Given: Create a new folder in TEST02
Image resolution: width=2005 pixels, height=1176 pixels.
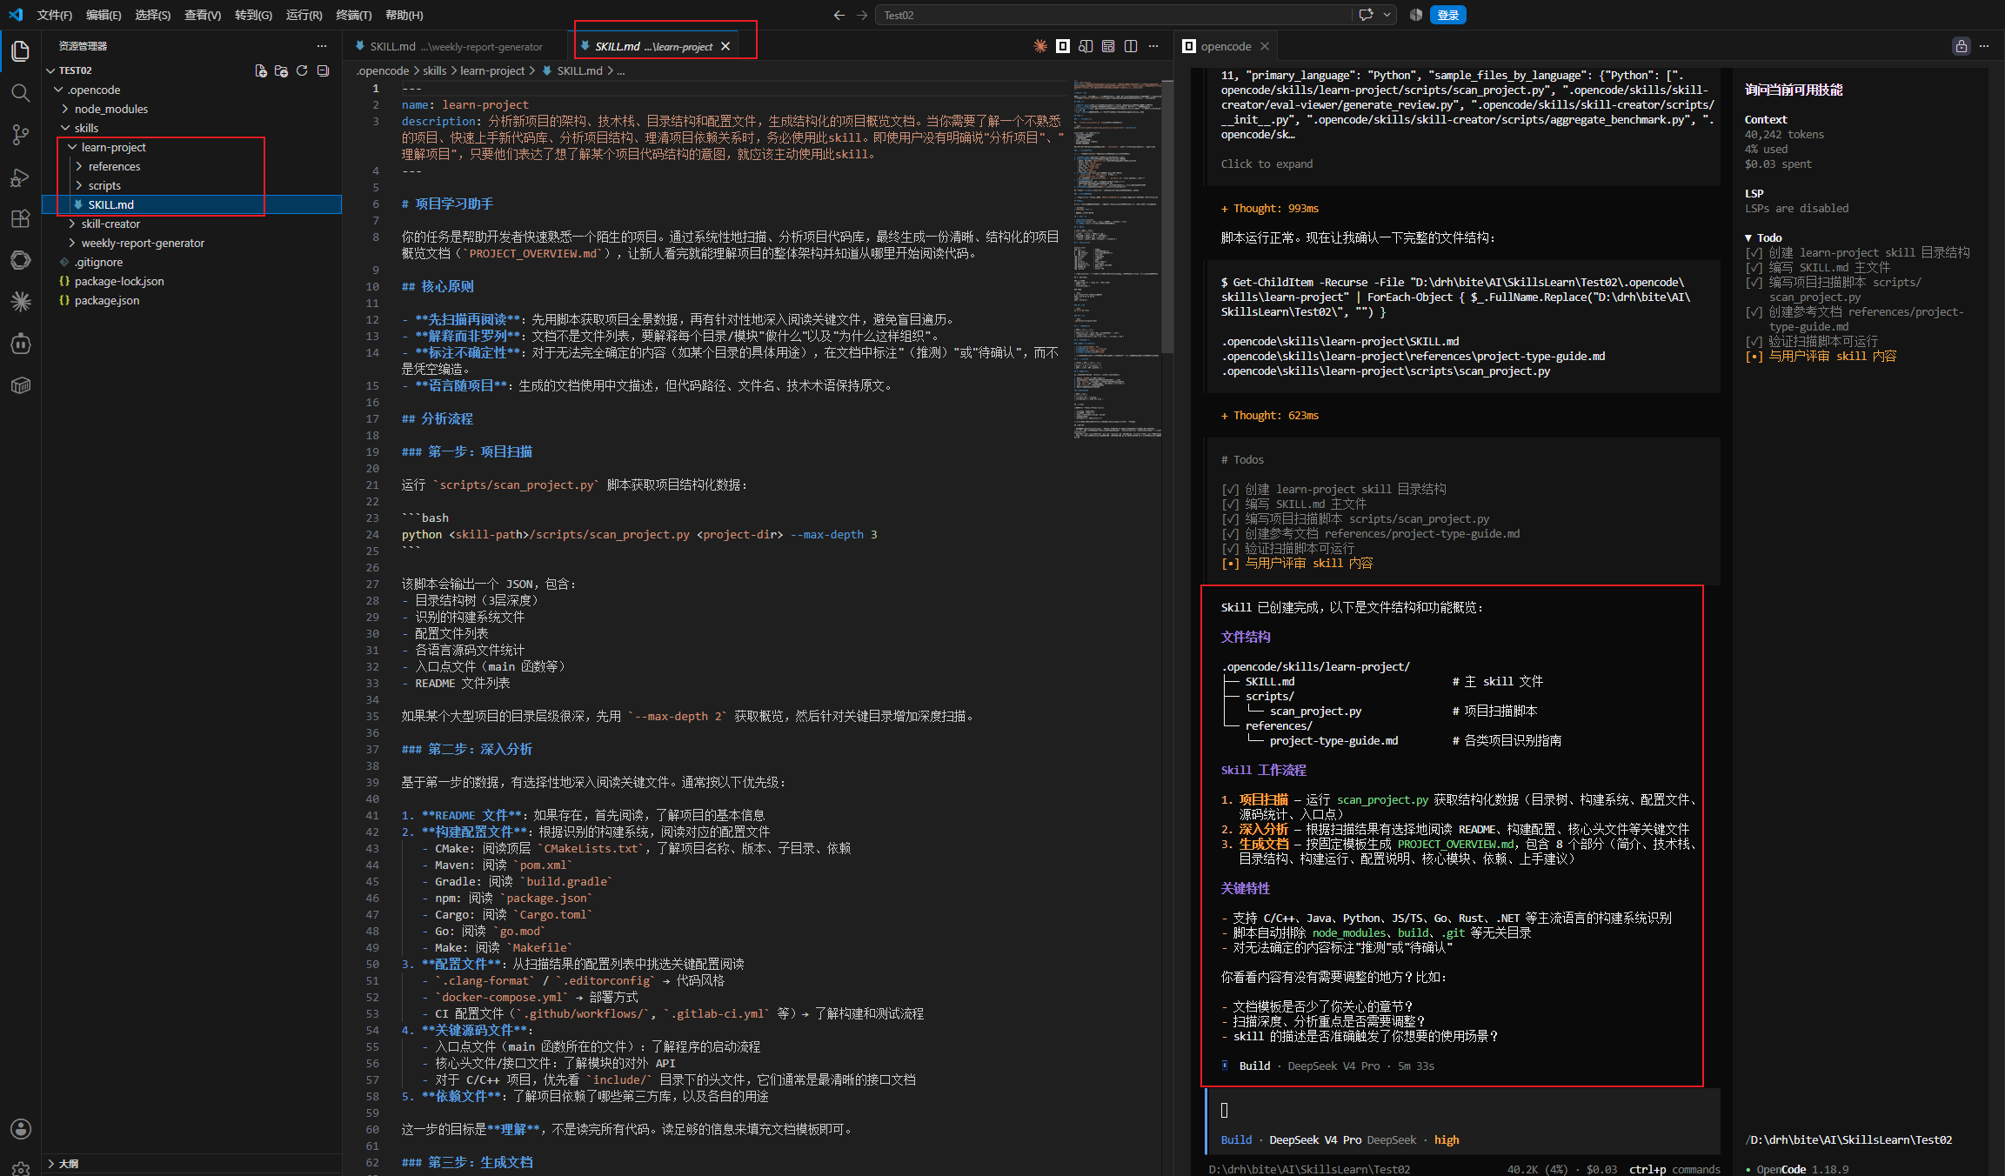Looking at the screenshot, I should click(x=281, y=70).
